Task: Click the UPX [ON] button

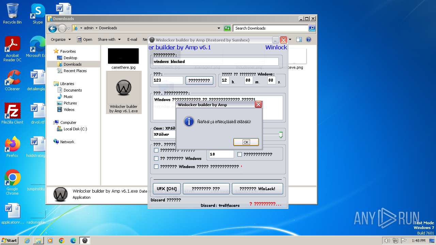Action: click(x=167, y=189)
